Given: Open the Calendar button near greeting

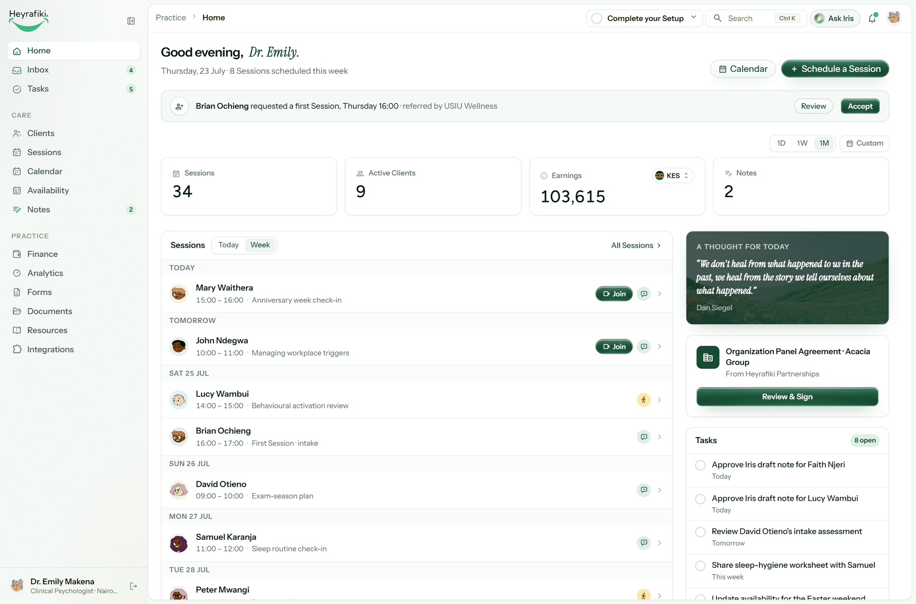Looking at the screenshot, I should pos(743,69).
